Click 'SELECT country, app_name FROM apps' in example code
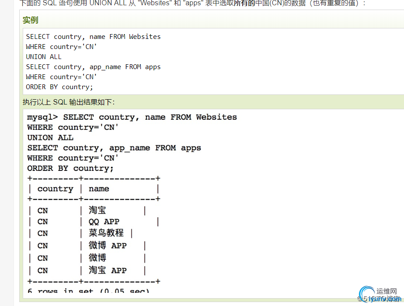Viewport: 404px width, 306px height. tap(93, 67)
